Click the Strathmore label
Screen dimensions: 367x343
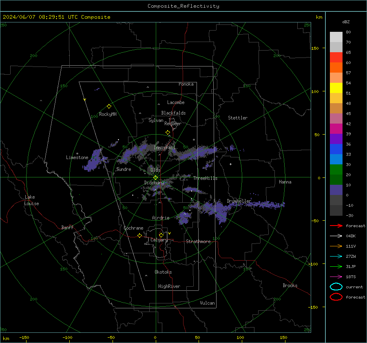pos(198,241)
